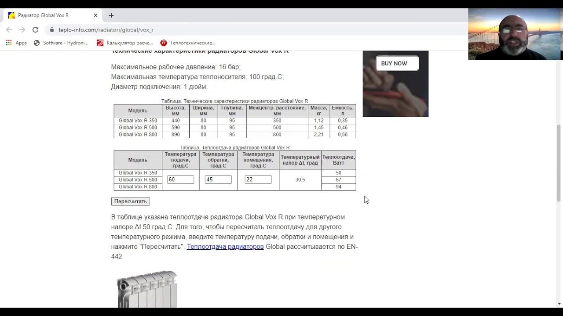Select the Радиатор Global Vox R tab

point(53,15)
